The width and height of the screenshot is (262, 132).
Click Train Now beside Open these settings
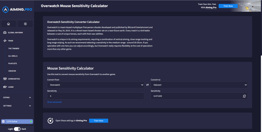coord(99,121)
